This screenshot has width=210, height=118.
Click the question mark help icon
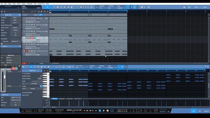(x=77, y=7)
